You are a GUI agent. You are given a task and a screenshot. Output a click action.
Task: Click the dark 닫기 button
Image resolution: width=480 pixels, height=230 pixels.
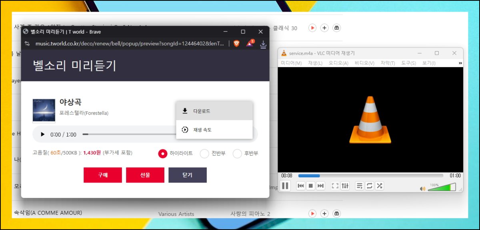pyautogui.click(x=188, y=175)
